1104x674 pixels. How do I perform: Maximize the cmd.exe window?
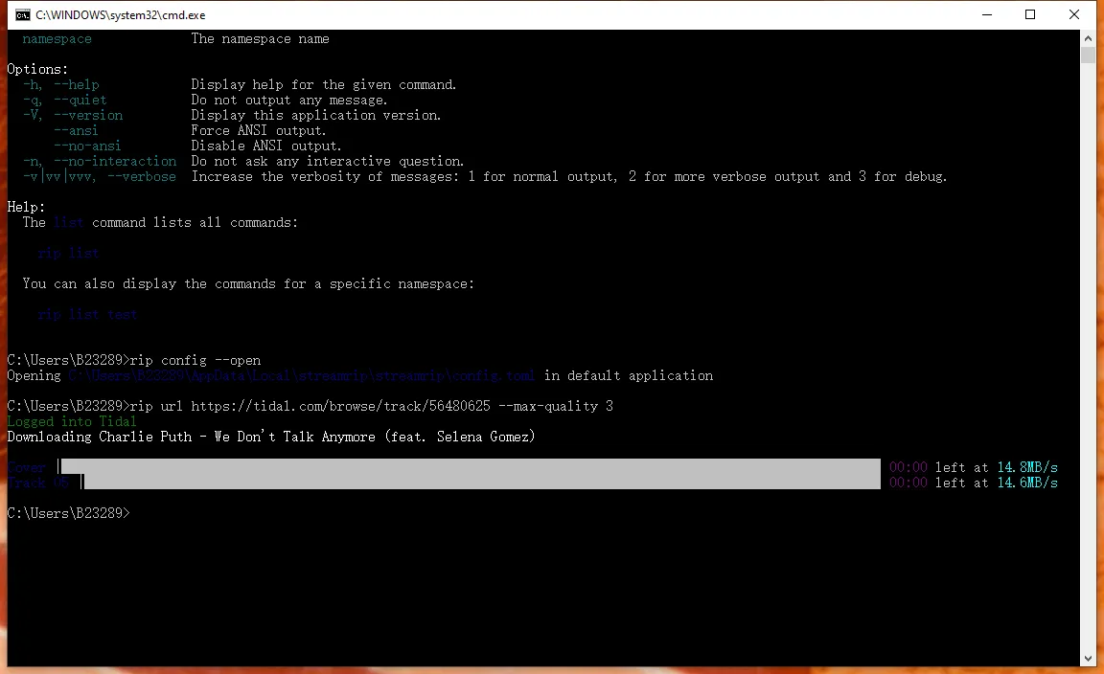1030,14
